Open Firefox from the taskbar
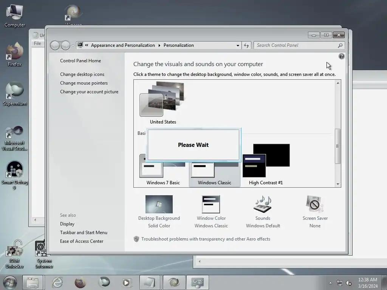The height and width of the screenshot is (290, 387). 80,282
